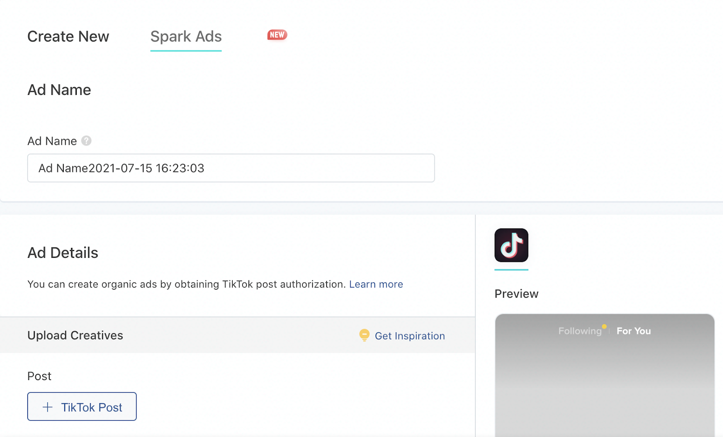The width and height of the screenshot is (723, 437).
Task: Click the Ad Details heading
Action: 63,253
